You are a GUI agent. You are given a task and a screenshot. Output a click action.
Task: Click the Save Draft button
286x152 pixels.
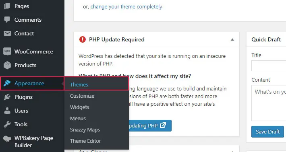coord(267,131)
